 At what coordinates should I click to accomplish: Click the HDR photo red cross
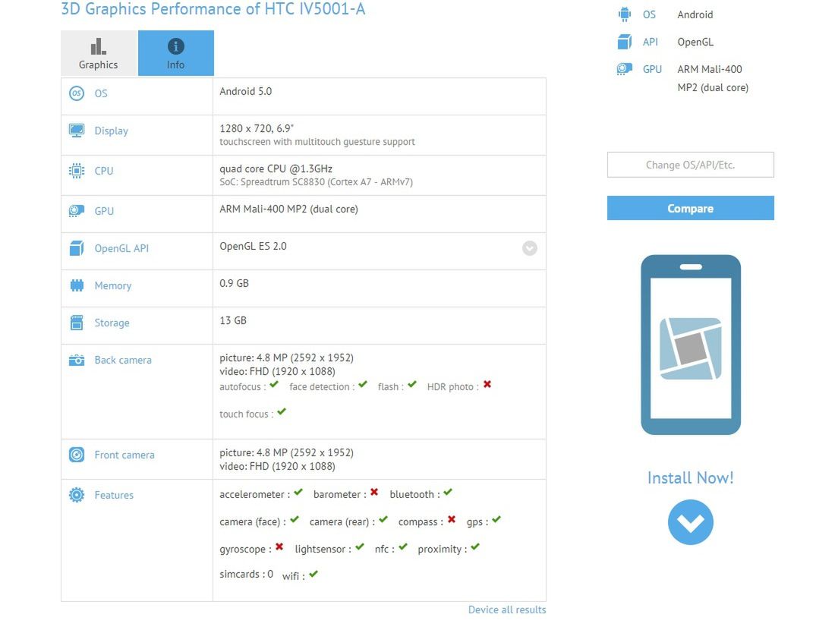(x=487, y=385)
